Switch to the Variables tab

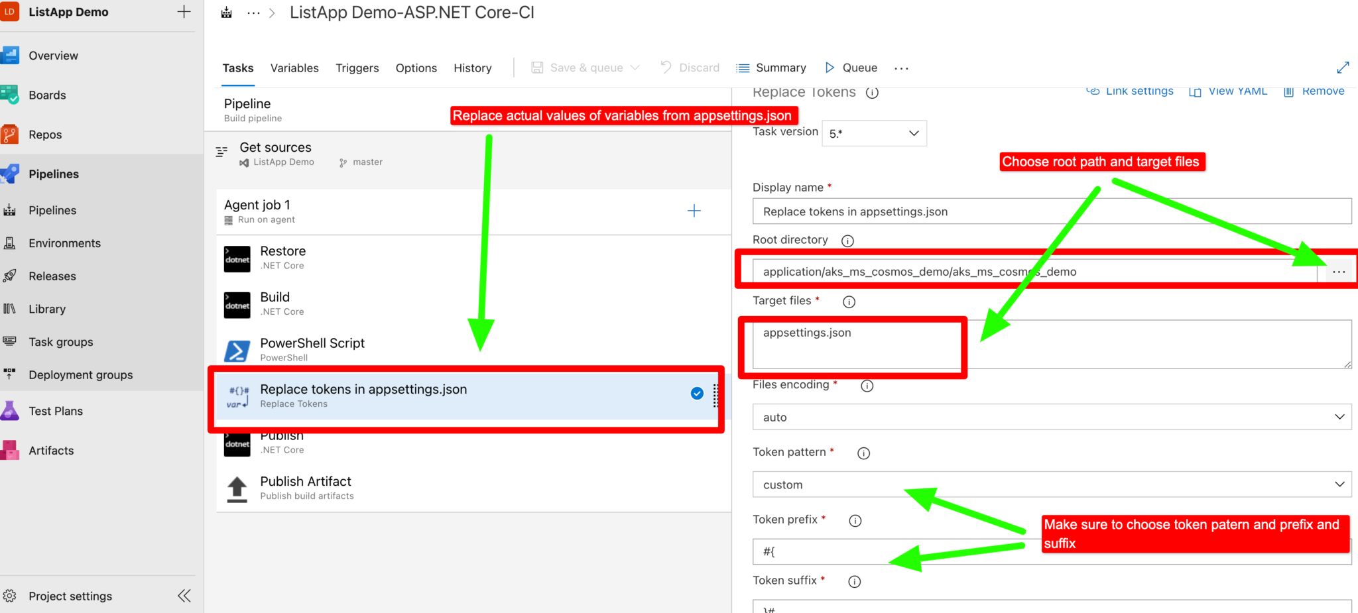pos(294,68)
